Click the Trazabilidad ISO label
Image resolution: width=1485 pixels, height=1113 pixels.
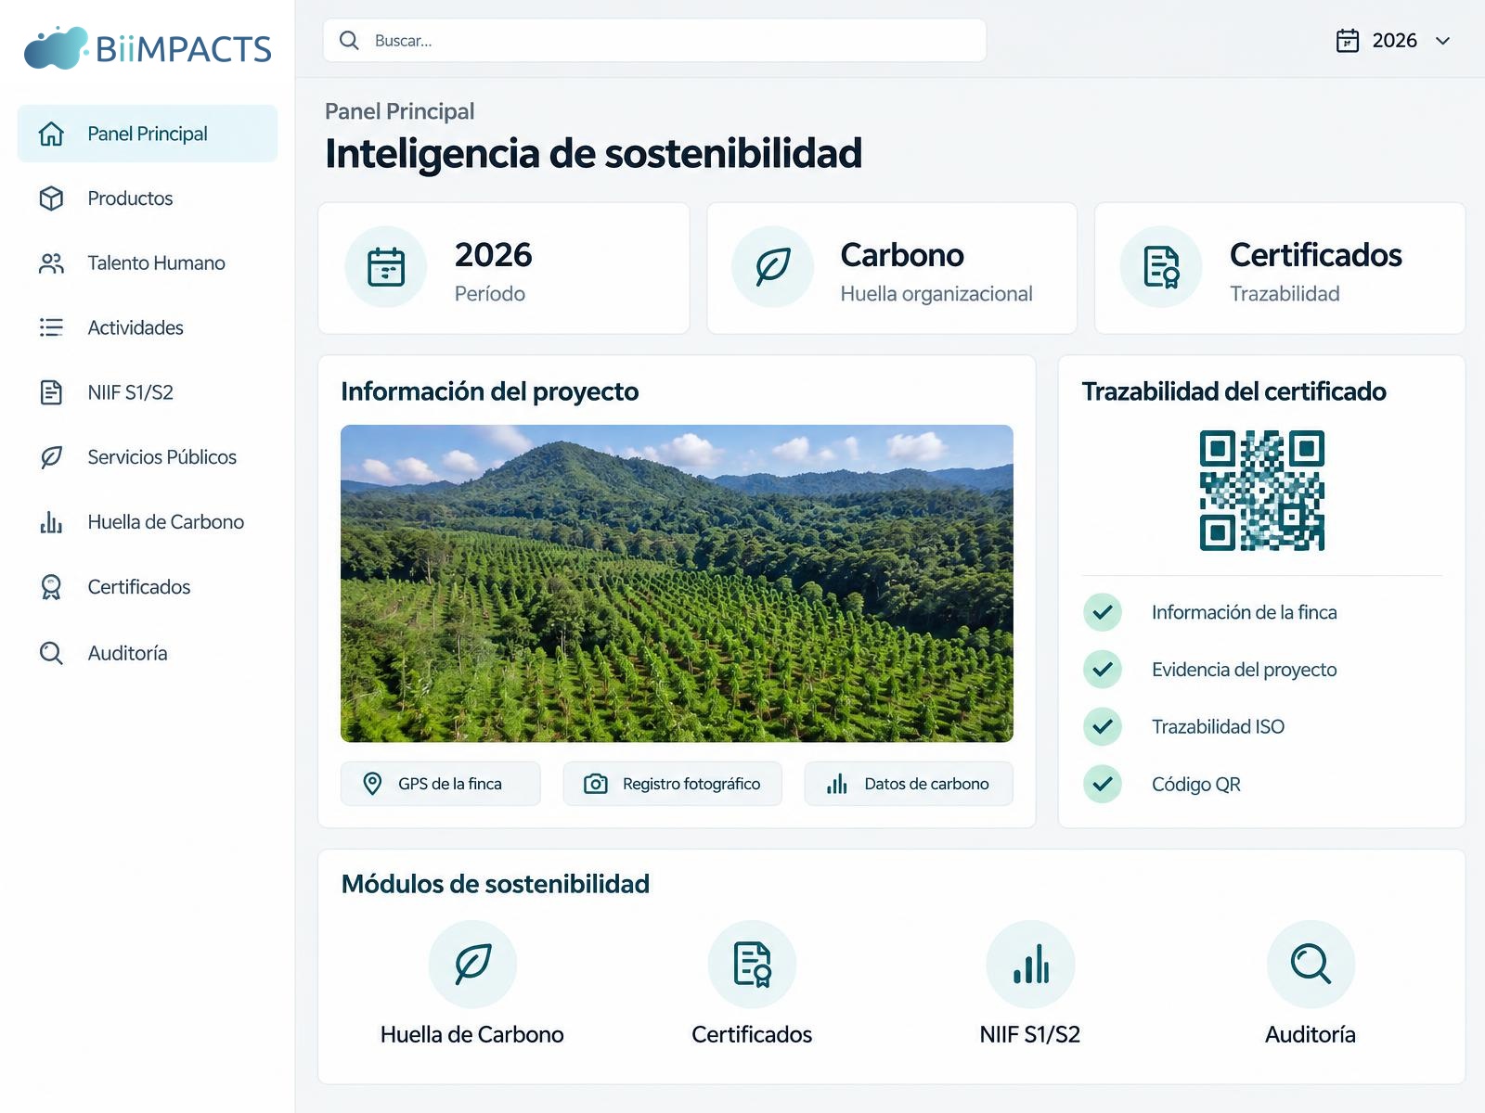[x=1219, y=727]
